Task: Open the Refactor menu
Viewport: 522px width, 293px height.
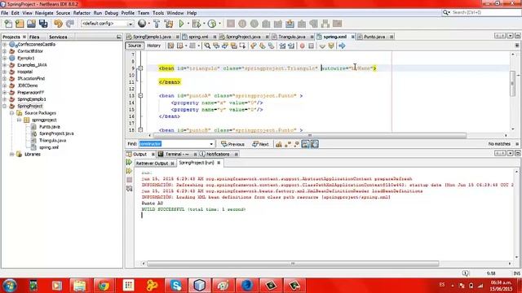Action: click(82, 13)
